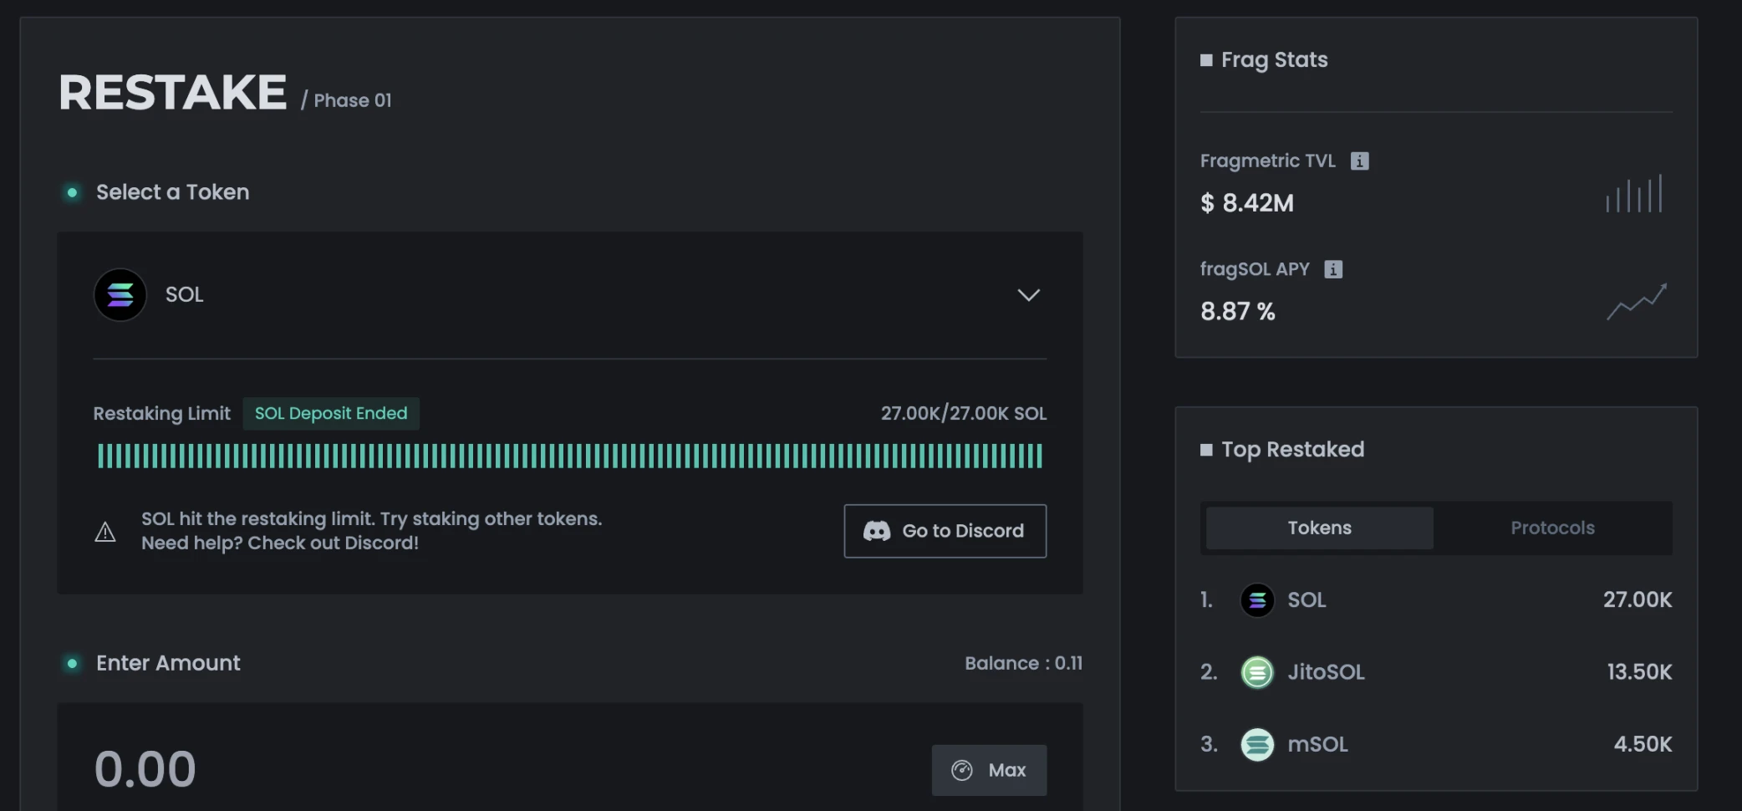Screen dimensions: 1742x811
Task: Click the mSOL token icon
Action: 1256,744
